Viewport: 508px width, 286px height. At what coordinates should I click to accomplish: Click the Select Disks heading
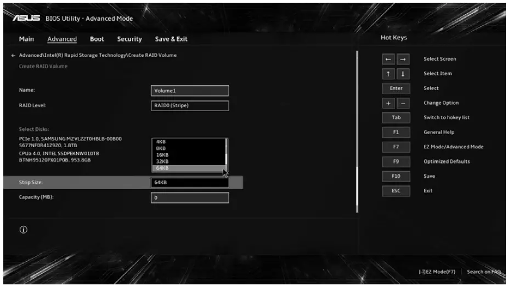click(x=34, y=129)
